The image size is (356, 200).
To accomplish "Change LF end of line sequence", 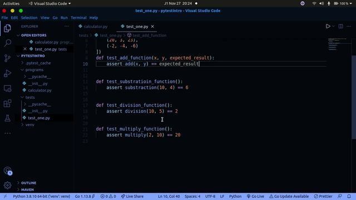I will (222, 196).
